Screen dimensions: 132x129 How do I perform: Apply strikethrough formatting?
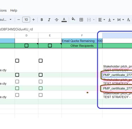57,20
